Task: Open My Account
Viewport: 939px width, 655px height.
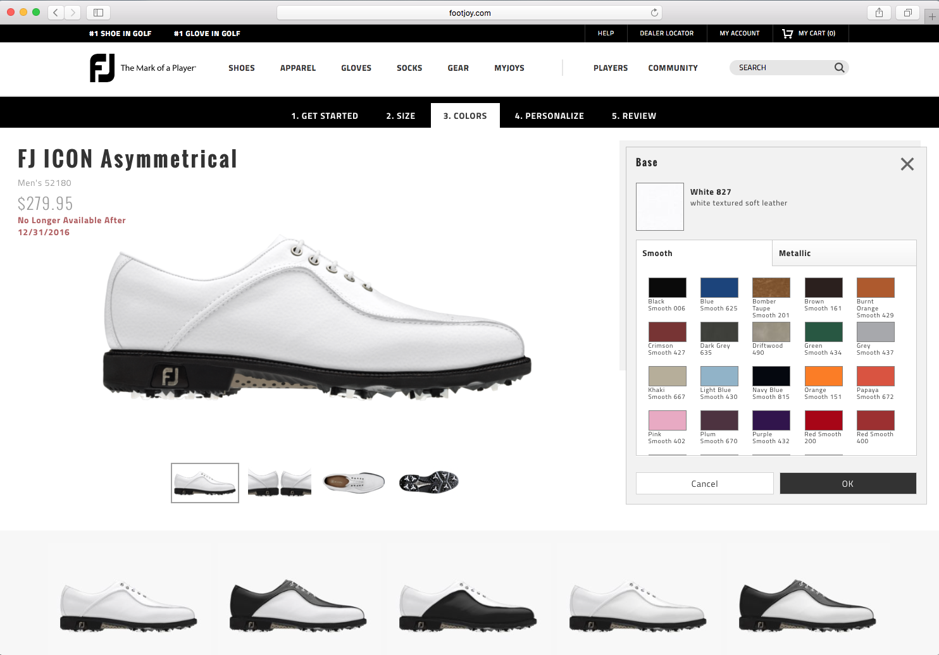Action: point(739,34)
